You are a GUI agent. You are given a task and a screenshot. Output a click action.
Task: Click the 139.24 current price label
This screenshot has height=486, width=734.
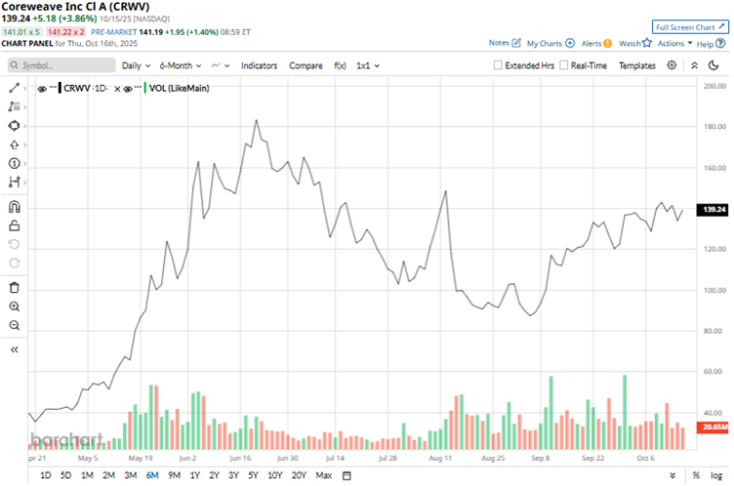point(713,209)
